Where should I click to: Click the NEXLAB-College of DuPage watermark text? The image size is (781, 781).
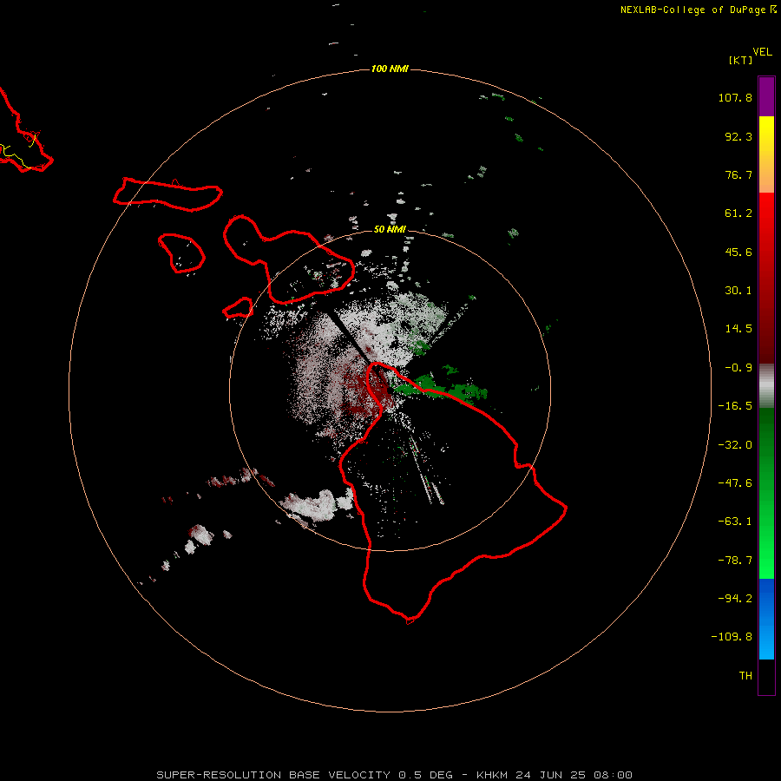pyautogui.click(x=698, y=10)
